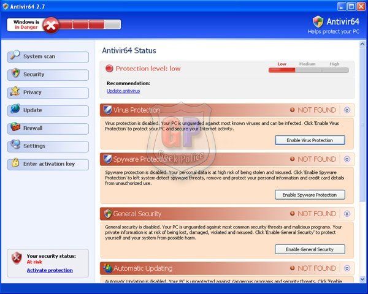Click the System scan magnifier icon
The width and height of the screenshot is (368, 294).
pyautogui.click(x=15, y=55)
